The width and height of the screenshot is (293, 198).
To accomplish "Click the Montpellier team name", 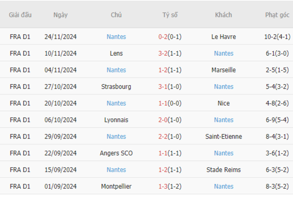I will pos(116,186).
